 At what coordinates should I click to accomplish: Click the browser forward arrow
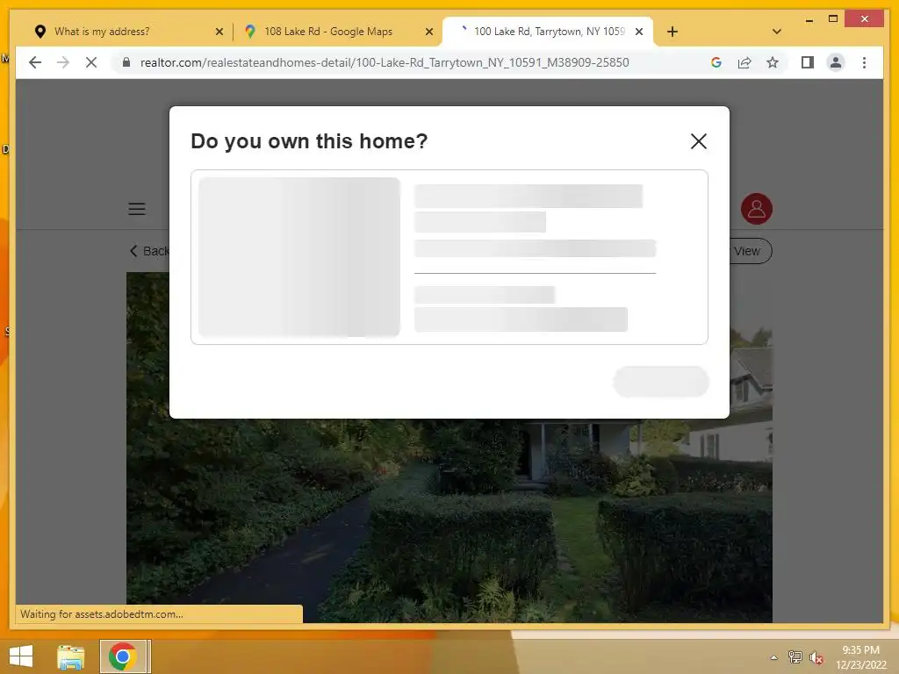pyautogui.click(x=63, y=62)
